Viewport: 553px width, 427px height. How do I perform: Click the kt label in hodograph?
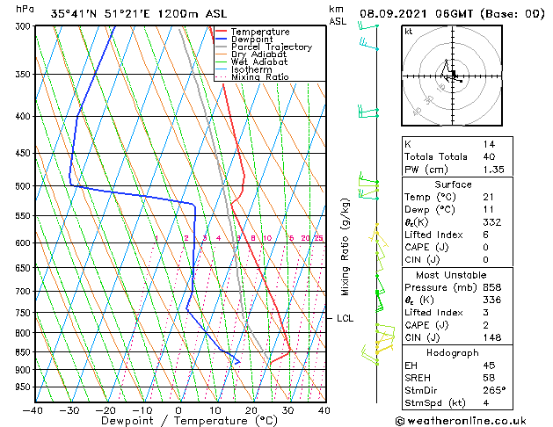pyautogui.click(x=409, y=32)
